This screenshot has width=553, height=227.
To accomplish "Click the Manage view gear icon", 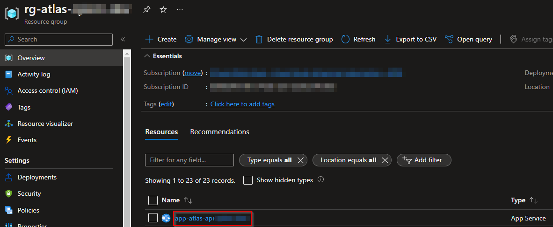I will [x=189, y=39].
